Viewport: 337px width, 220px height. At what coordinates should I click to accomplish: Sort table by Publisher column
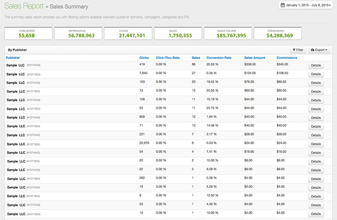tap(13, 58)
